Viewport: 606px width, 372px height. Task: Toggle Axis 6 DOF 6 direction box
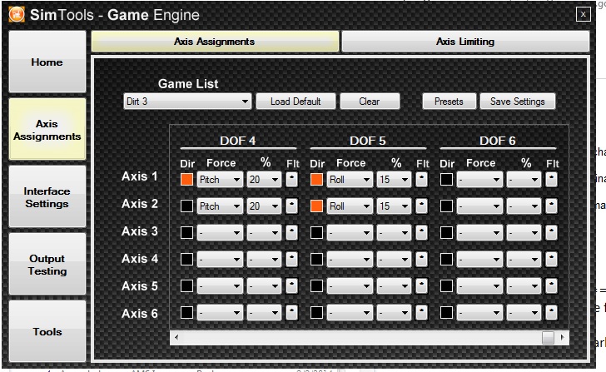point(446,313)
